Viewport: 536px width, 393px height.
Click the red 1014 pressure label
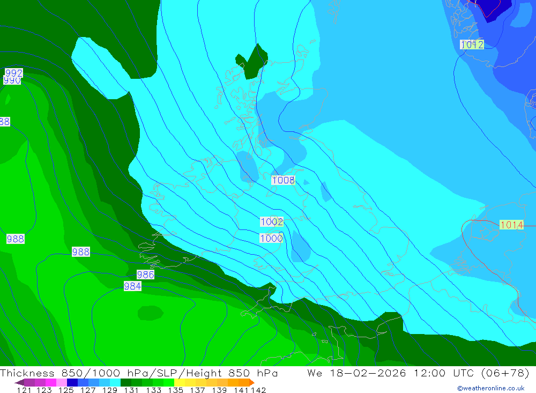pyautogui.click(x=511, y=225)
